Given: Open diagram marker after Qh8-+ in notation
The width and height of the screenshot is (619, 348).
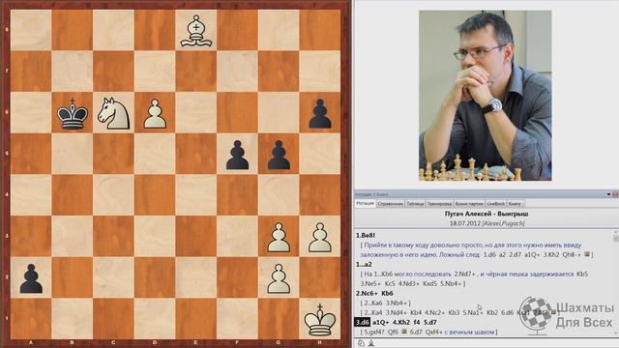Looking at the screenshot, I should [x=587, y=254].
